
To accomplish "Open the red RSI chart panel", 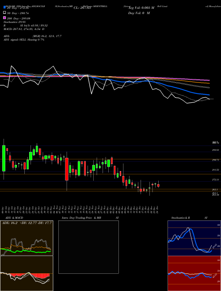I will click(194, 273).
